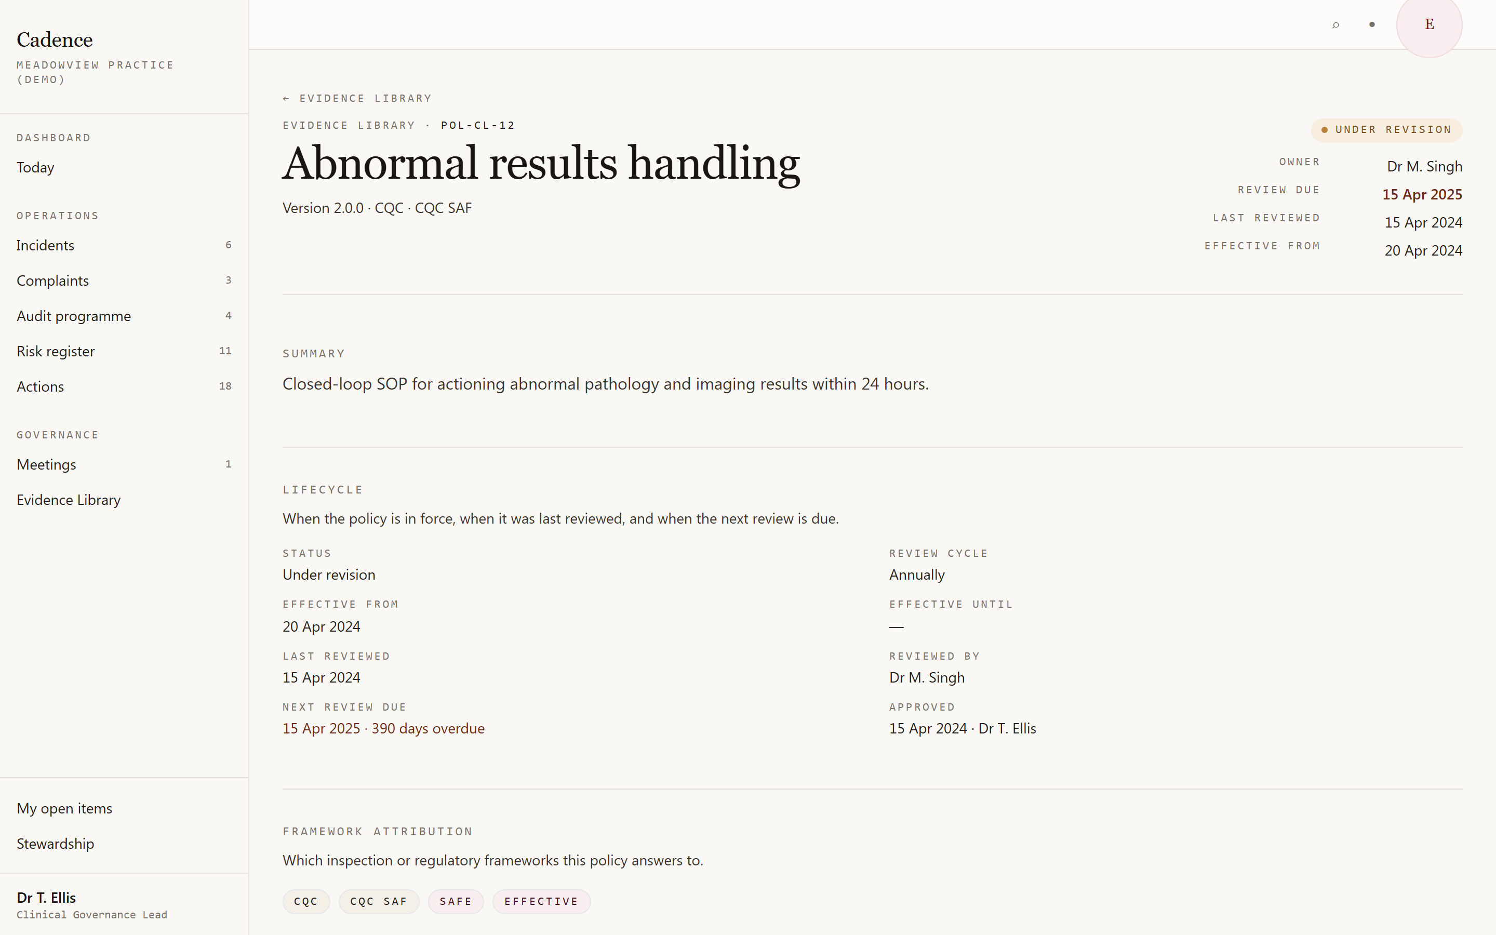This screenshot has height=935, width=1496.
Task: Click the owner name Dr M. Singh in header
Action: click(x=1424, y=166)
